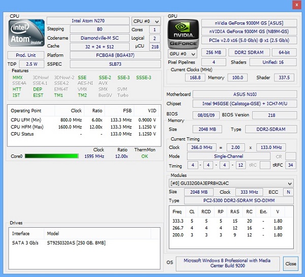
Task: Click the TDP 2.5 W field
Action: 32,64
